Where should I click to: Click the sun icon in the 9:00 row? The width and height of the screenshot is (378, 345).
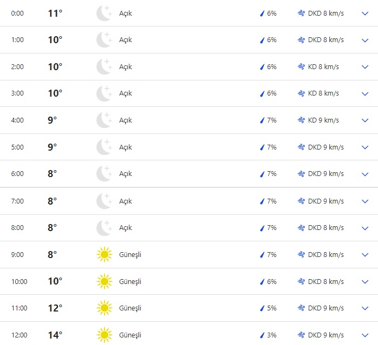[x=104, y=254]
